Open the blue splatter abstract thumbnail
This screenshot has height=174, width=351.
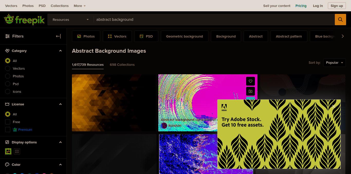click(x=188, y=154)
